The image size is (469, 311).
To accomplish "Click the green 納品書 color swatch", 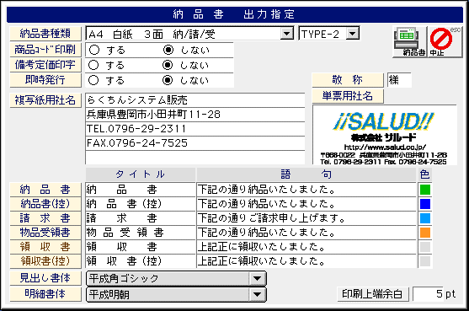I will (x=425, y=190).
